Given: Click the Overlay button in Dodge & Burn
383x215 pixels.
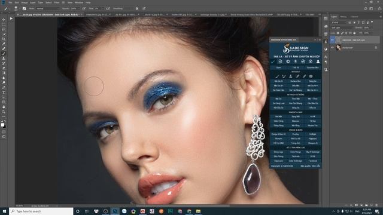Looking at the screenshot, I should pos(296,134).
